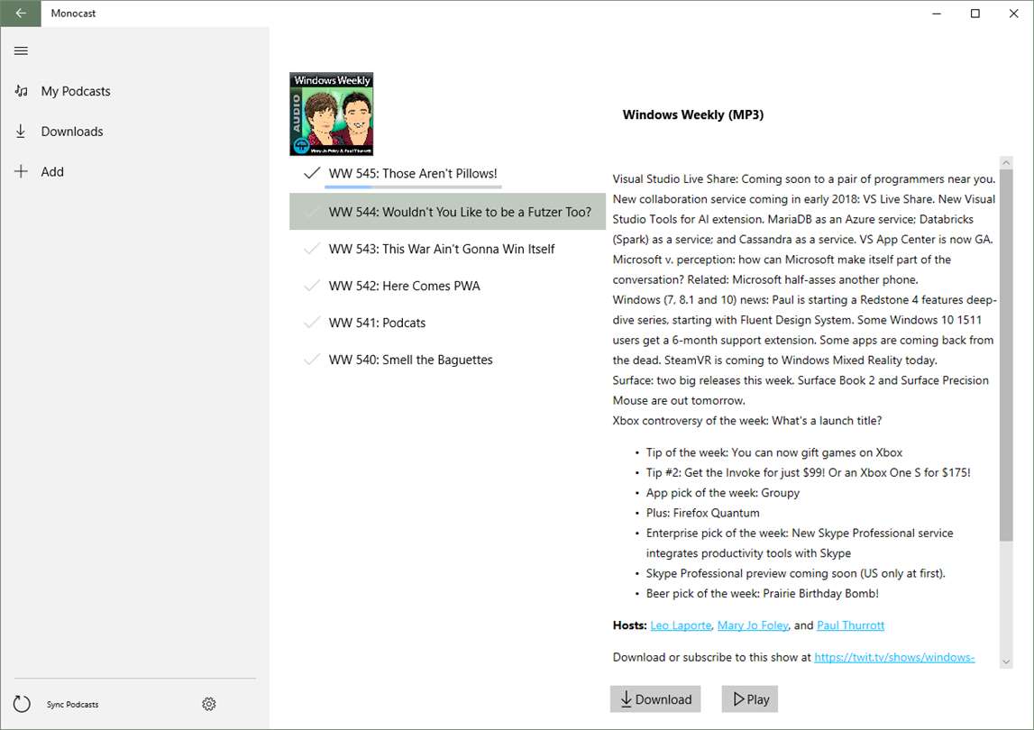Open My Podcasts section
The height and width of the screenshot is (730, 1034).
pyautogui.click(x=76, y=91)
